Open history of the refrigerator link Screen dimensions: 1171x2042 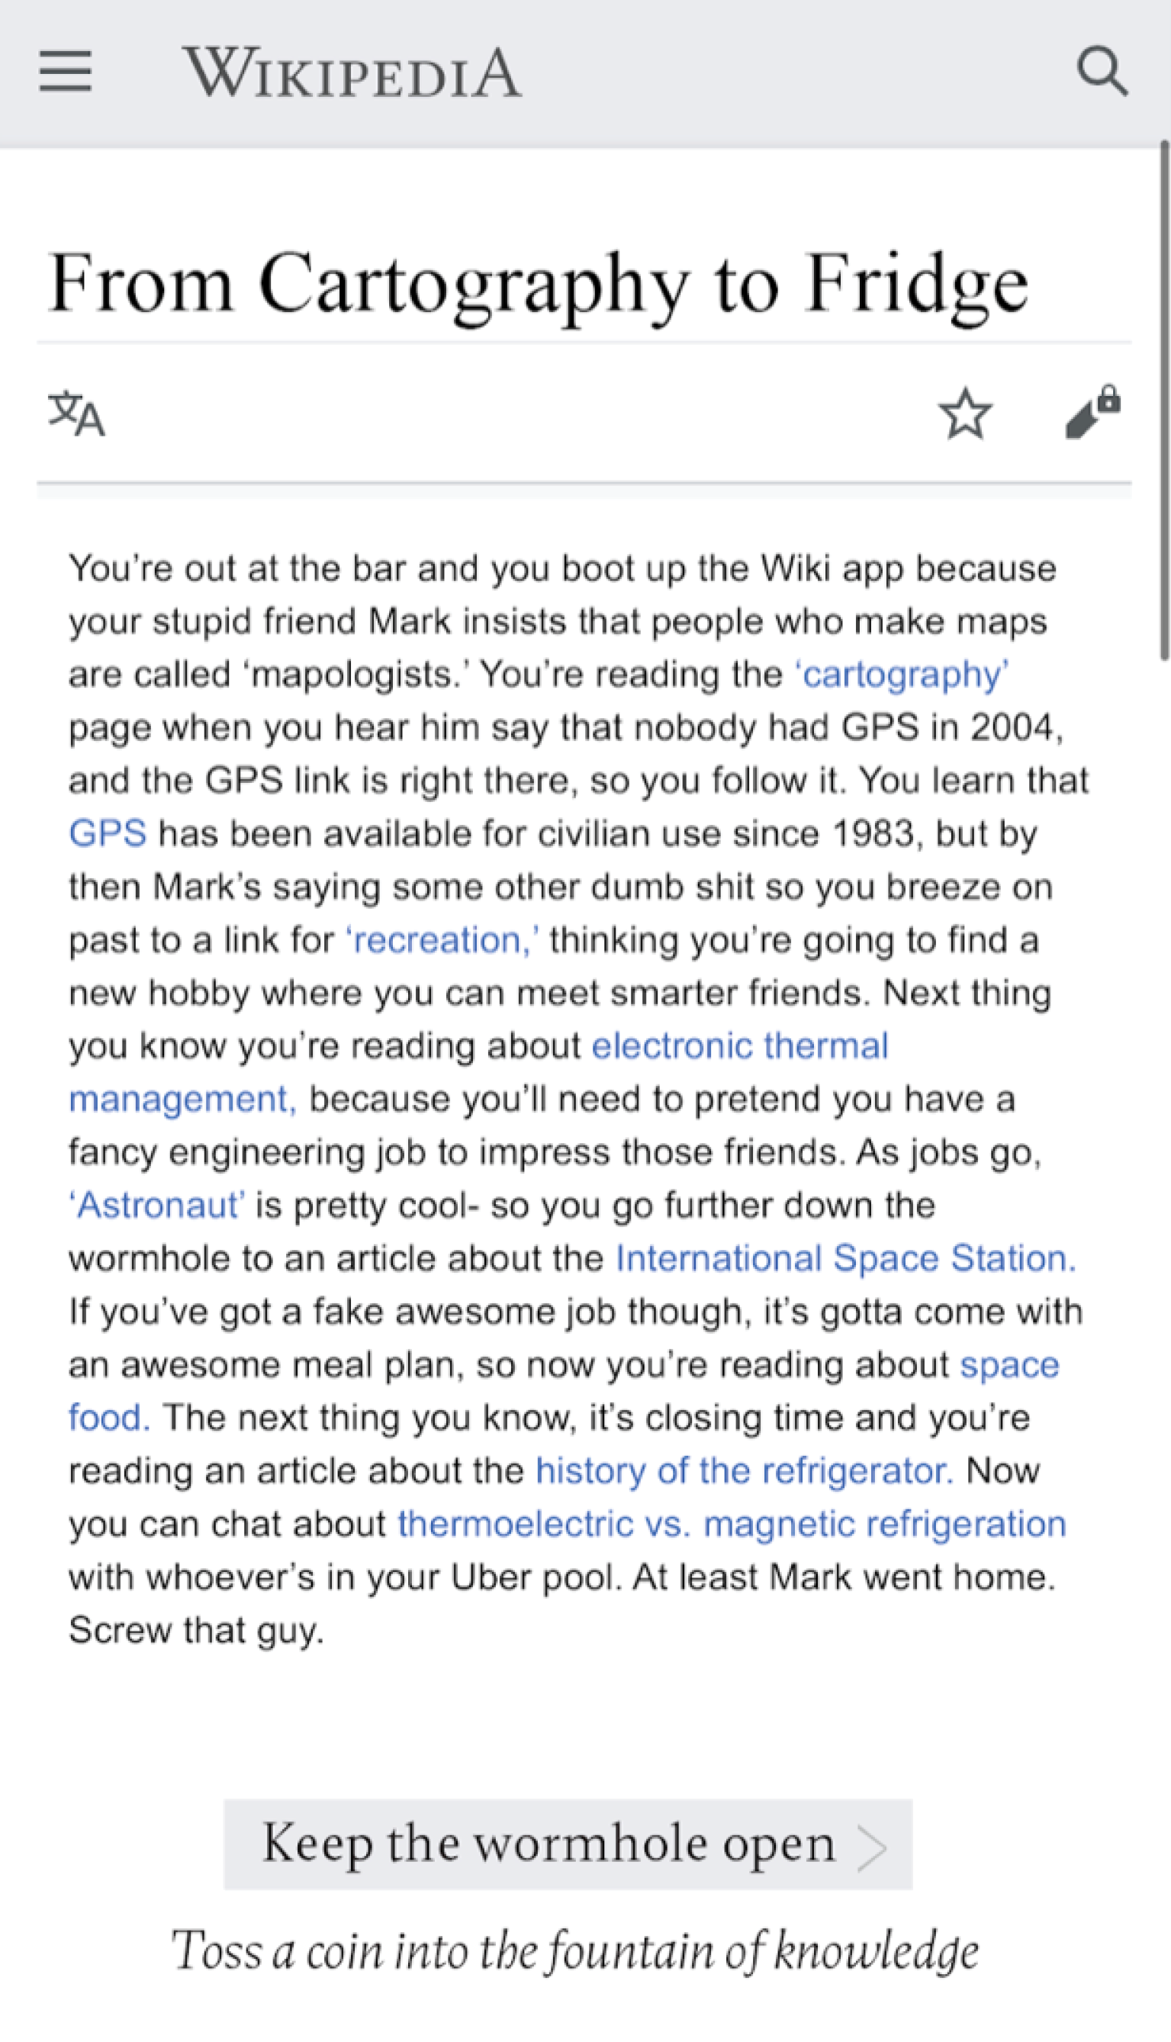pyautogui.click(x=745, y=1470)
